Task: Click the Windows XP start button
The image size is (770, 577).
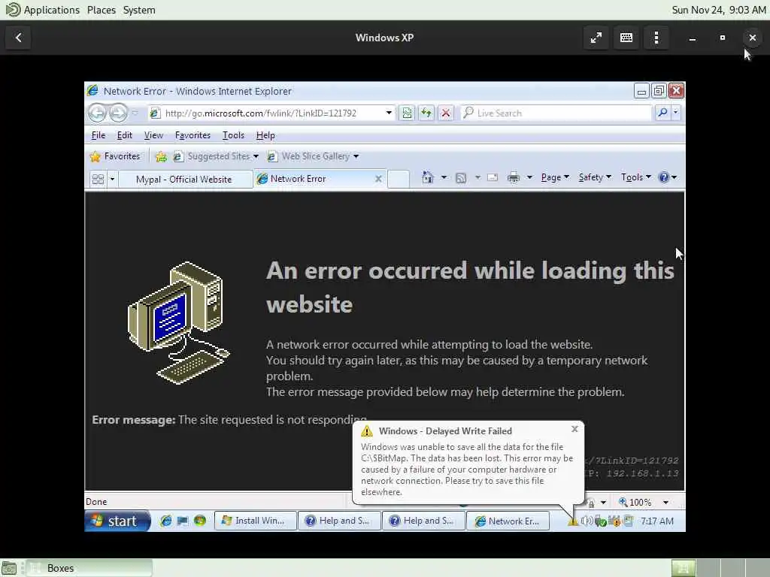Action: tap(117, 521)
